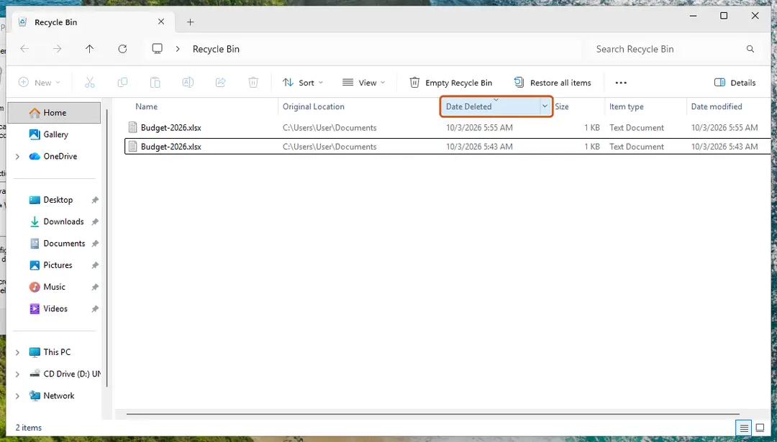The width and height of the screenshot is (777, 442).
Task: Click the Share icon in toolbar
Action: coord(221,83)
